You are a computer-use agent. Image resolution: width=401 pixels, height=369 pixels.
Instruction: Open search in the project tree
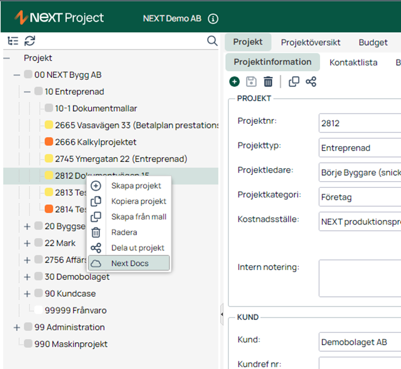pyautogui.click(x=212, y=41)
